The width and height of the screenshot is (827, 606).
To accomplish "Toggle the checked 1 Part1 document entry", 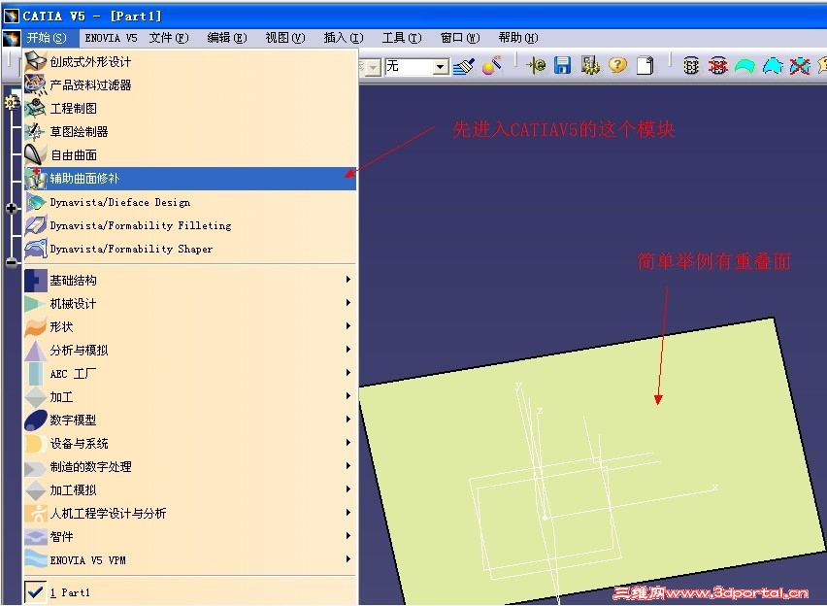I will [x=190, y=592].
